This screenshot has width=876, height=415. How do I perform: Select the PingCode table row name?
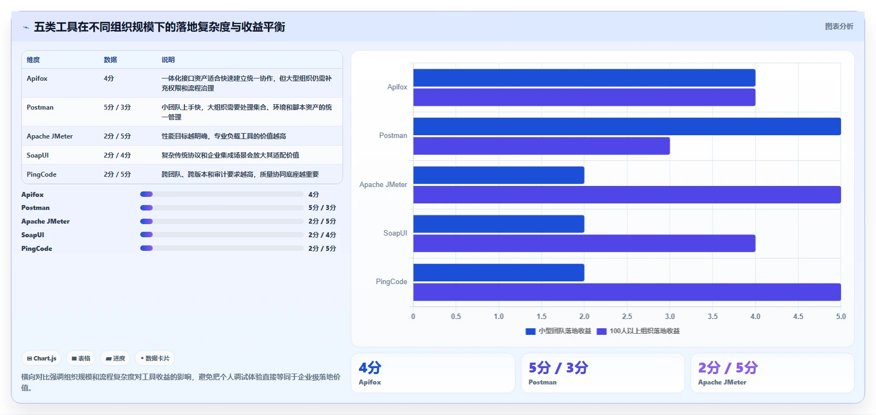click(x=41, y=175)
